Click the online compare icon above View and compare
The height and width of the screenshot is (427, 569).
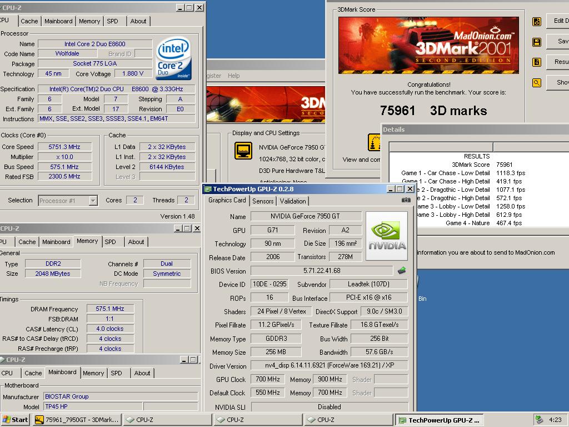pyautogui.click(x=374, y=142)
